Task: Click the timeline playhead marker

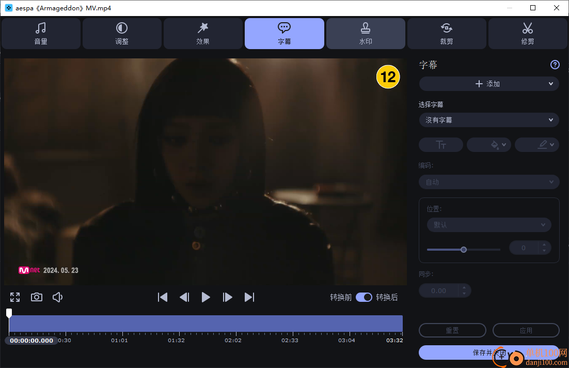Action: (9, 313)
